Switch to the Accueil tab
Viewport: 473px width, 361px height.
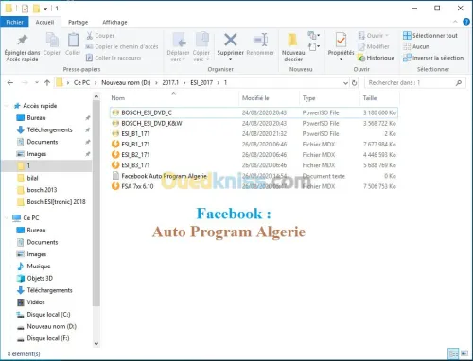44,22
